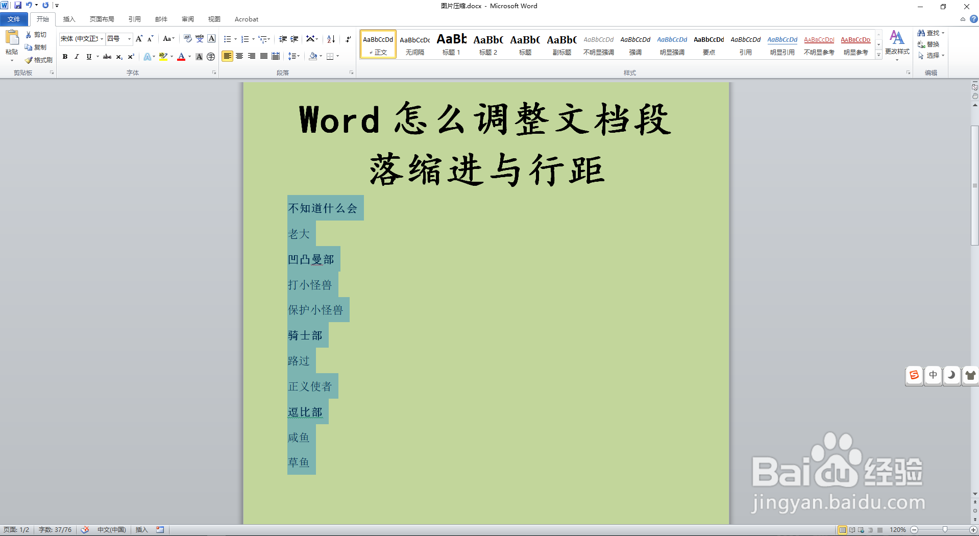979x536 pixels.
Task: Click the Replace icon
Action: tap(930, 44)
